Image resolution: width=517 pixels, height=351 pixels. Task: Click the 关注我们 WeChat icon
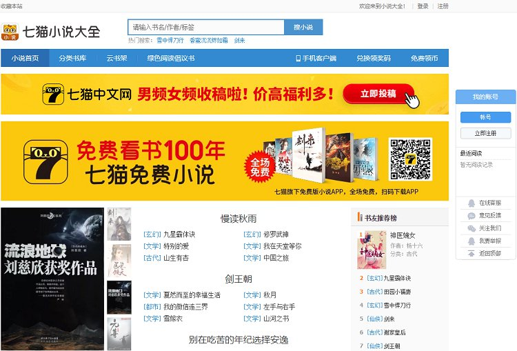[472, 228]
